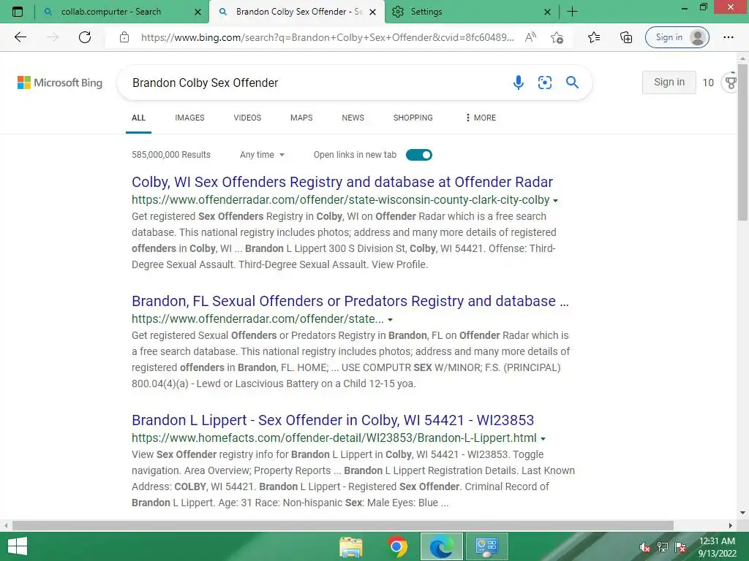Expand arrow next to homefacts URL

pyautogui.click(x=543, y=439)
